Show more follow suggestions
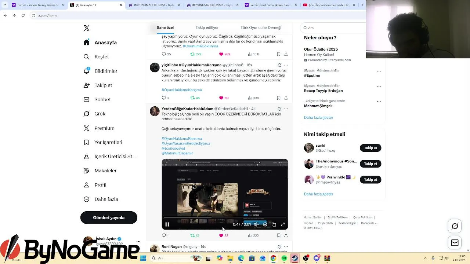Viewport: 470px width, 264px height. point(318,194)
